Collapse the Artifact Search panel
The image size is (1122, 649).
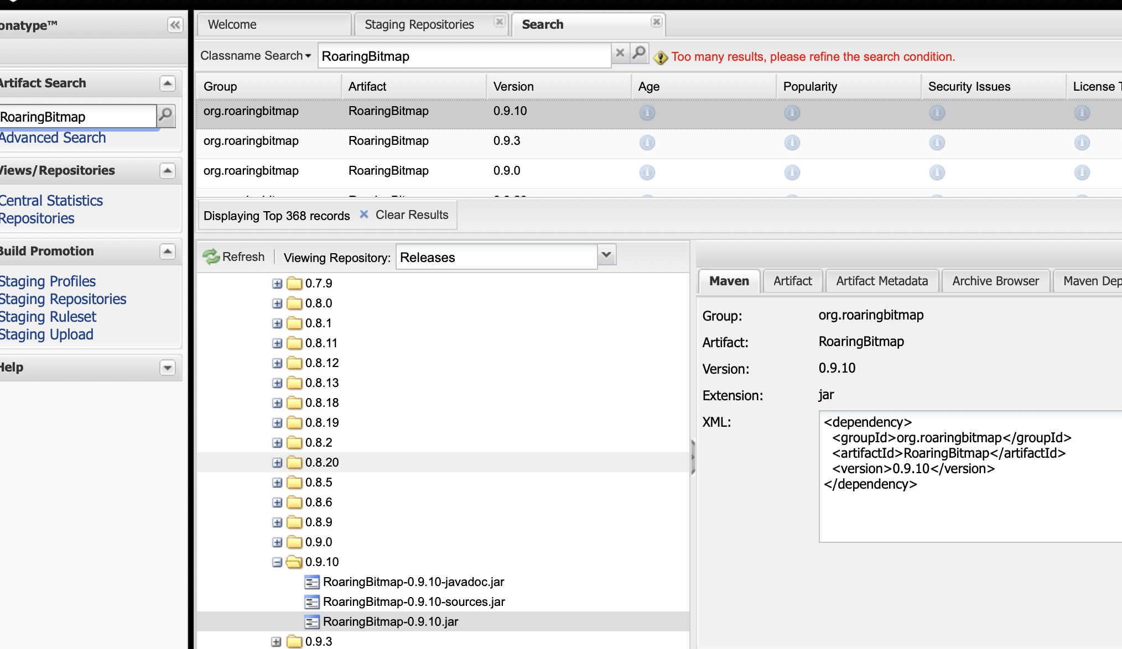(x=167, y=83)
